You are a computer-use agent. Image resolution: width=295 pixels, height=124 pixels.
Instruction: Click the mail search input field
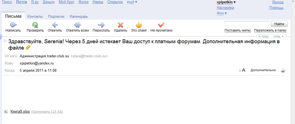click(247, 24)
